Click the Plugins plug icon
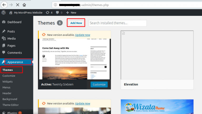Screen dimensions: 202x114 point(4,113)
